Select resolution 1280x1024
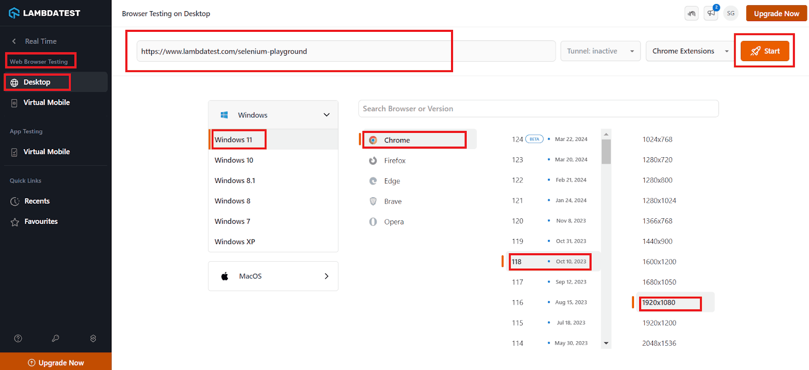This screenshot has height=370, width=809. coord(659,201)
